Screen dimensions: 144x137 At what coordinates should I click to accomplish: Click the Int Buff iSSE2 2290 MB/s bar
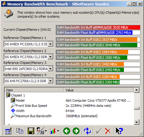click(98, 77)
